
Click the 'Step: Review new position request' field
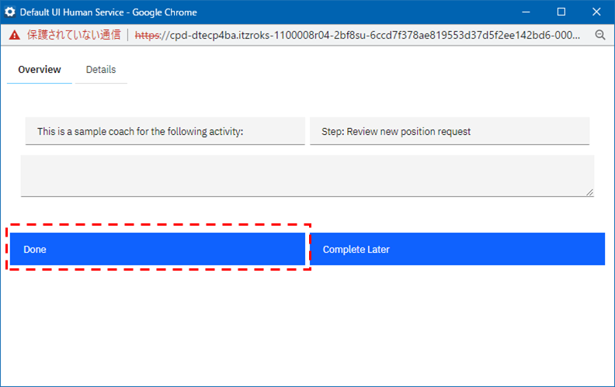click(450, 131)
